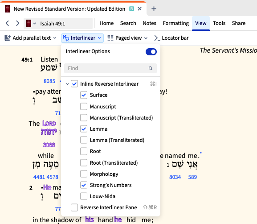Open the Tools menu tab
The width and height of the screenshot is (257, 224).
point(219,23)
